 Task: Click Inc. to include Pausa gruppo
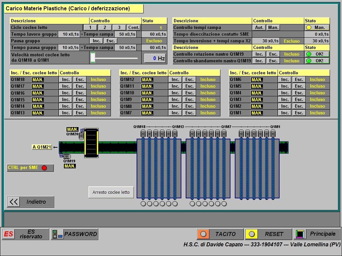point(97,41)
